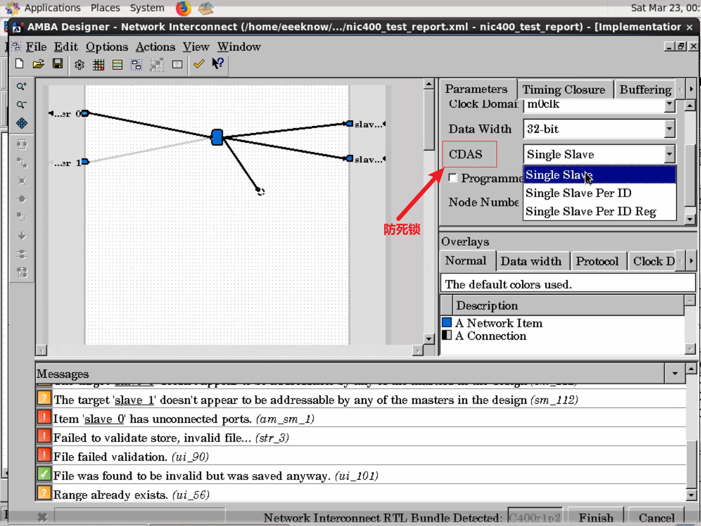Select the master 1 port in diagram
Screen dimensions: 701x526
click(85, 162)
